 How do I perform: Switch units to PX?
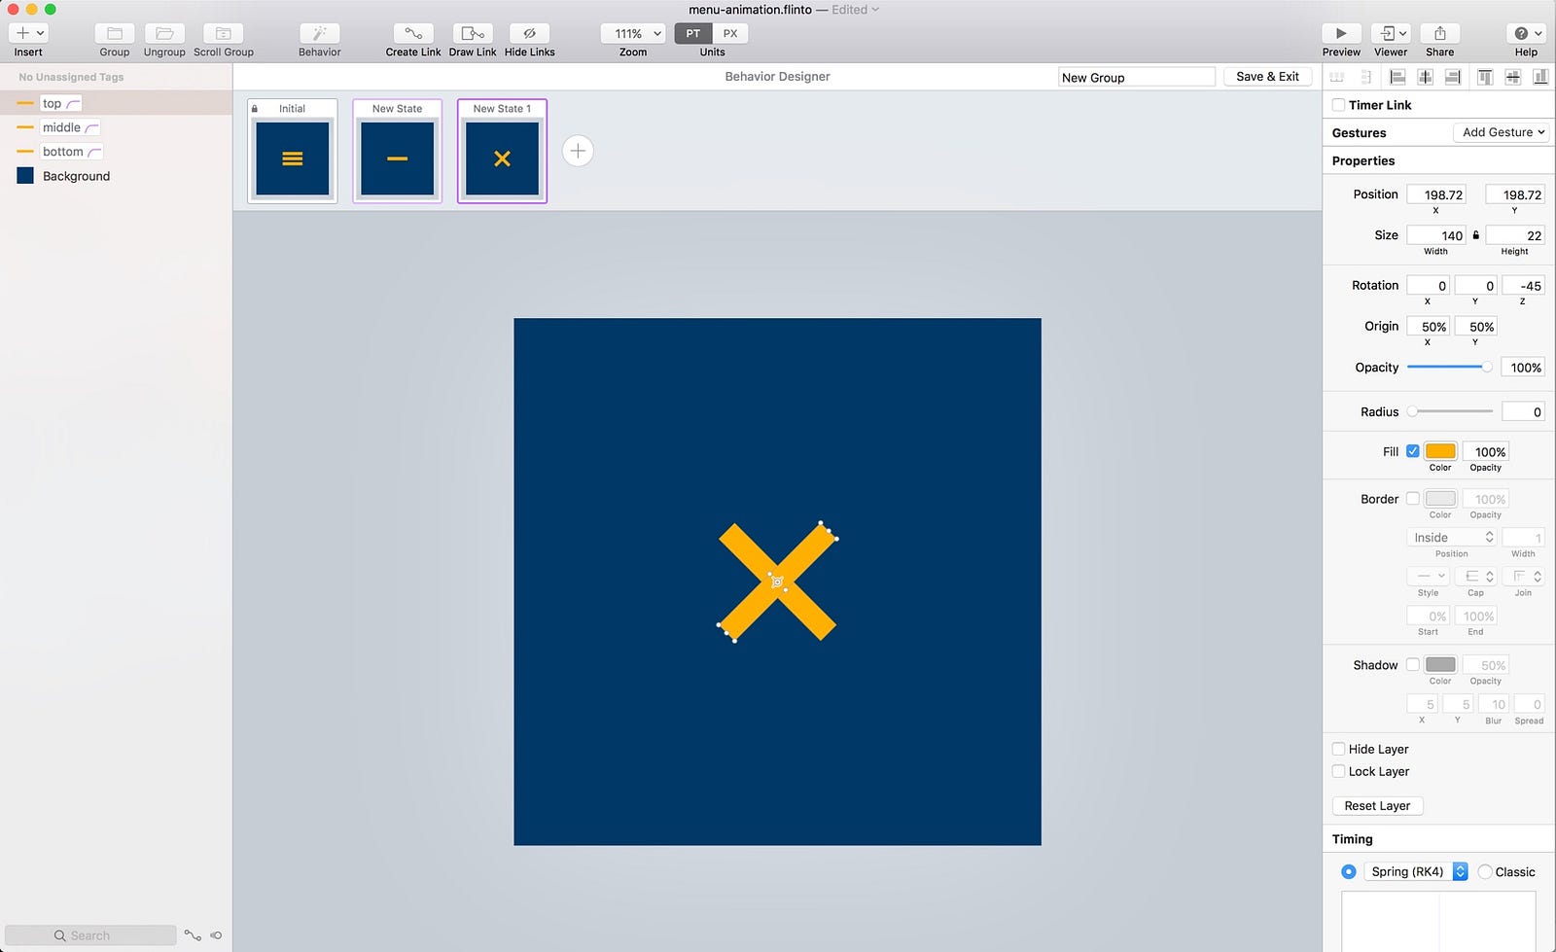(x=730, y=33)
